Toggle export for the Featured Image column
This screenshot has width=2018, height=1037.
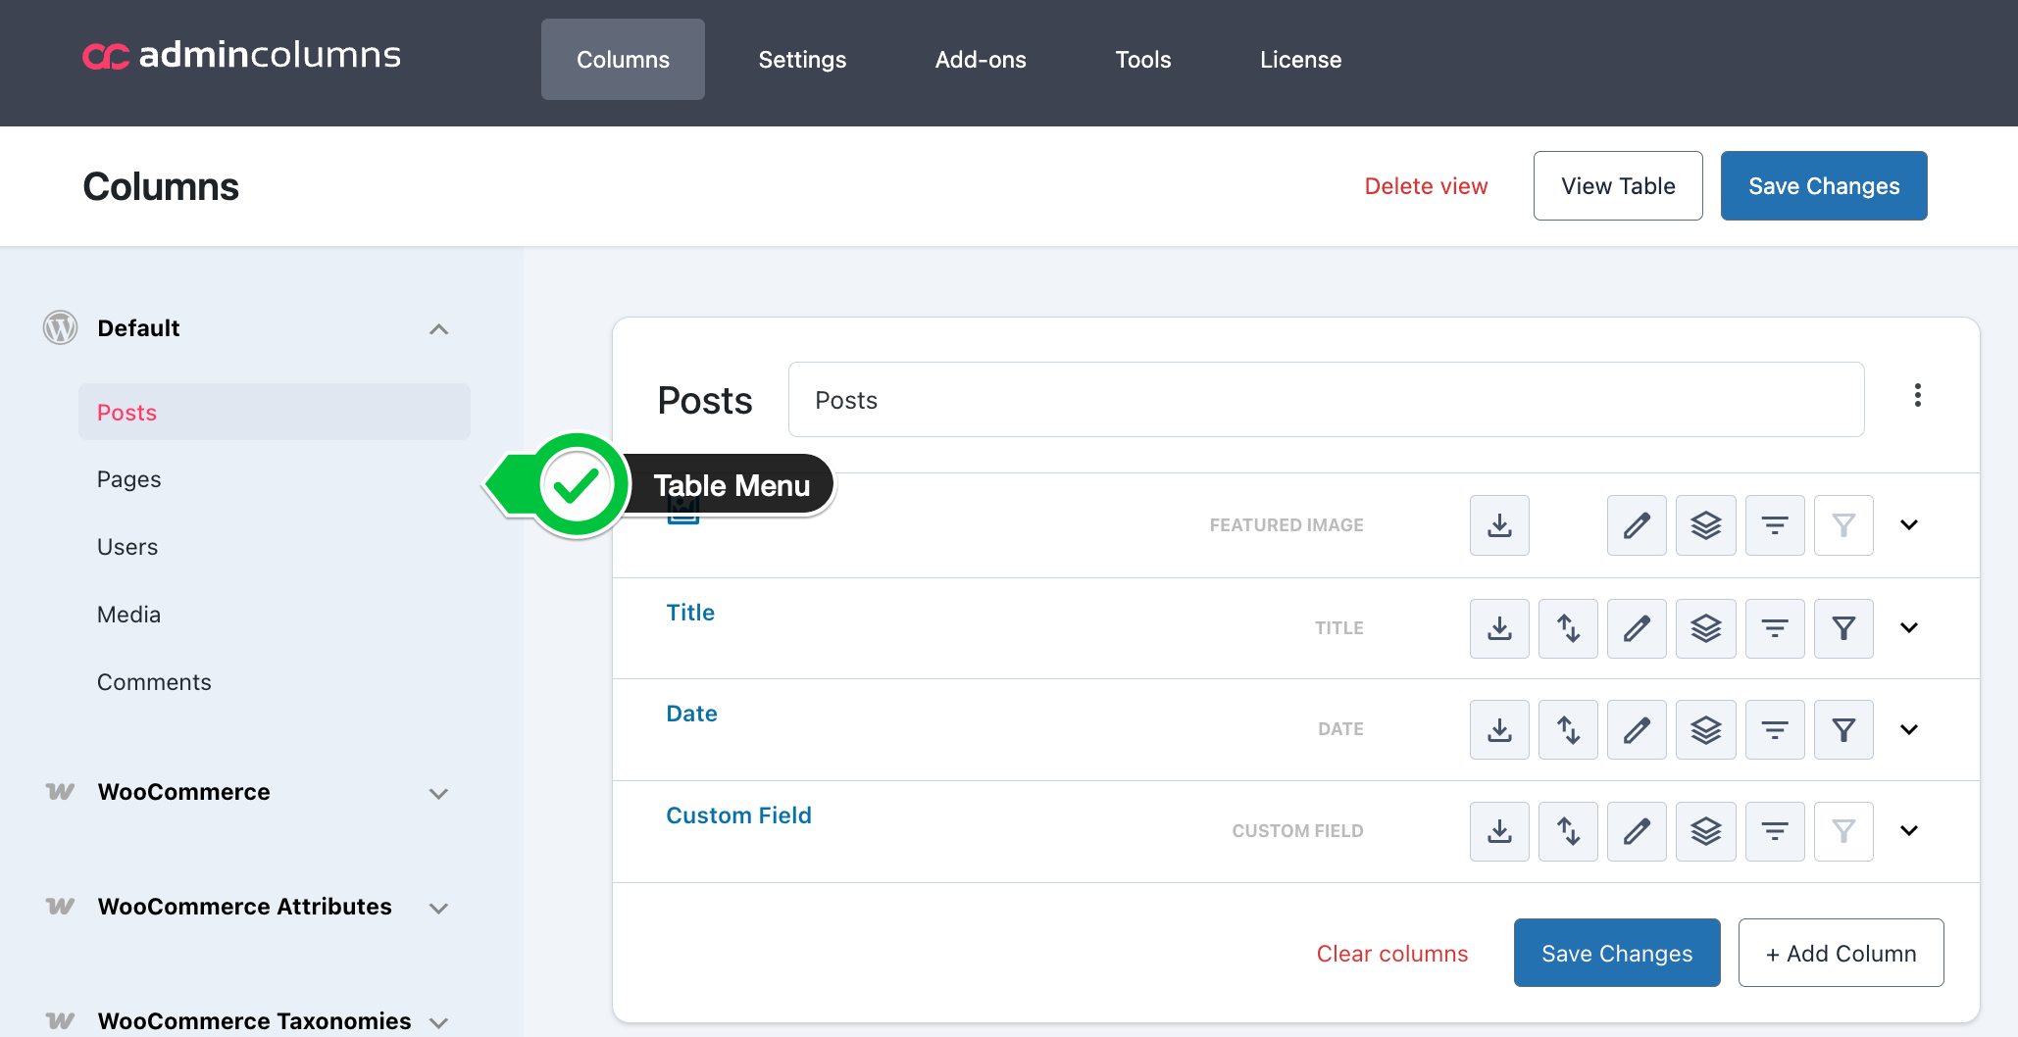(x=1499, y=525)
